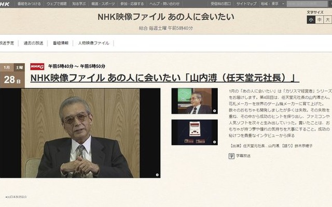332x207 pixels.
Task: Click the 字幕放送 label
Action: (x=243, y=156)
